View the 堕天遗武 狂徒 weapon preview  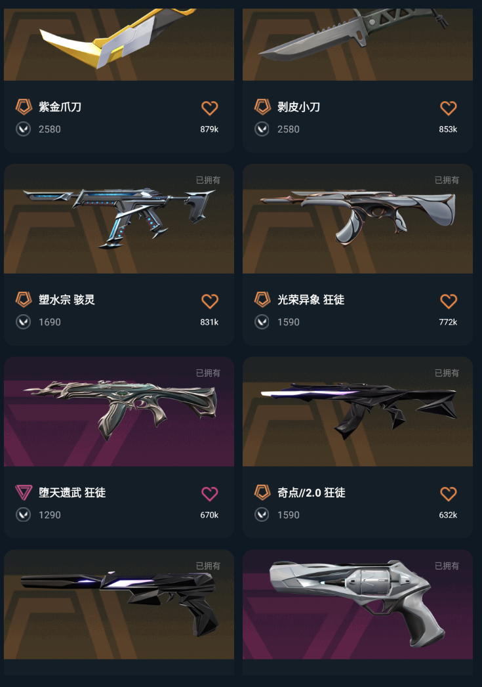(x=119, y=411)
